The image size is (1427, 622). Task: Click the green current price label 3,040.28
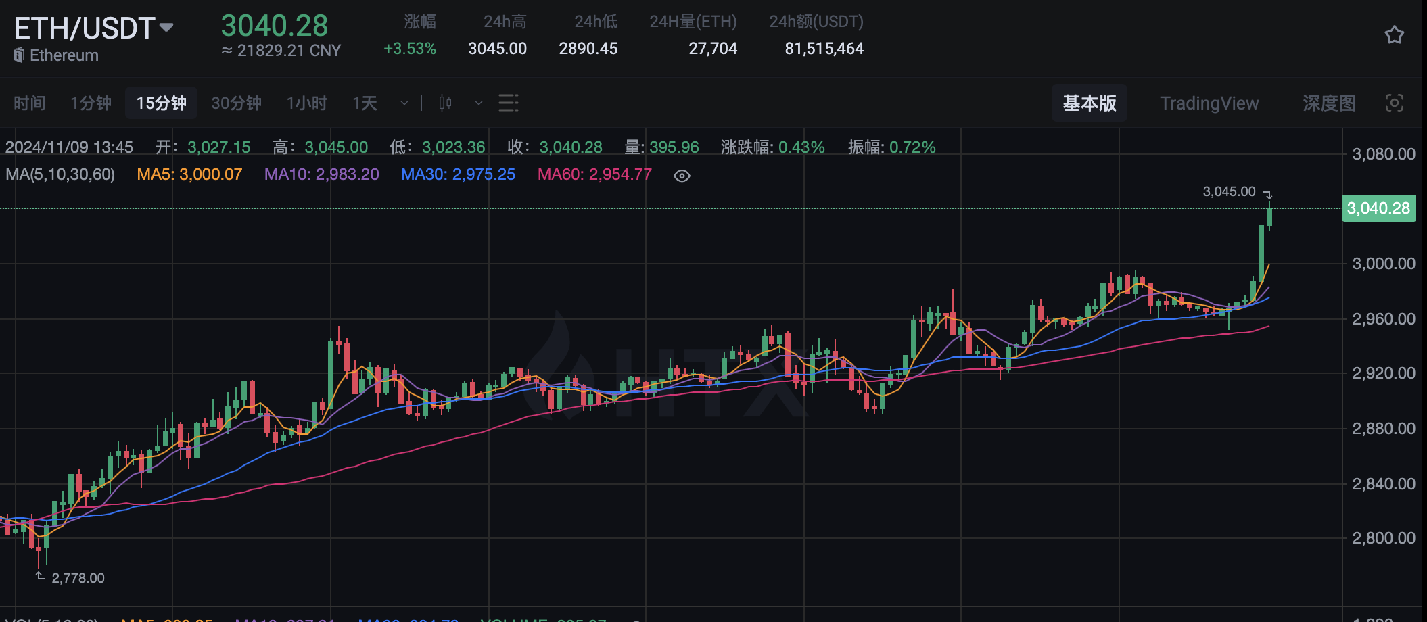coord(1378,208)
